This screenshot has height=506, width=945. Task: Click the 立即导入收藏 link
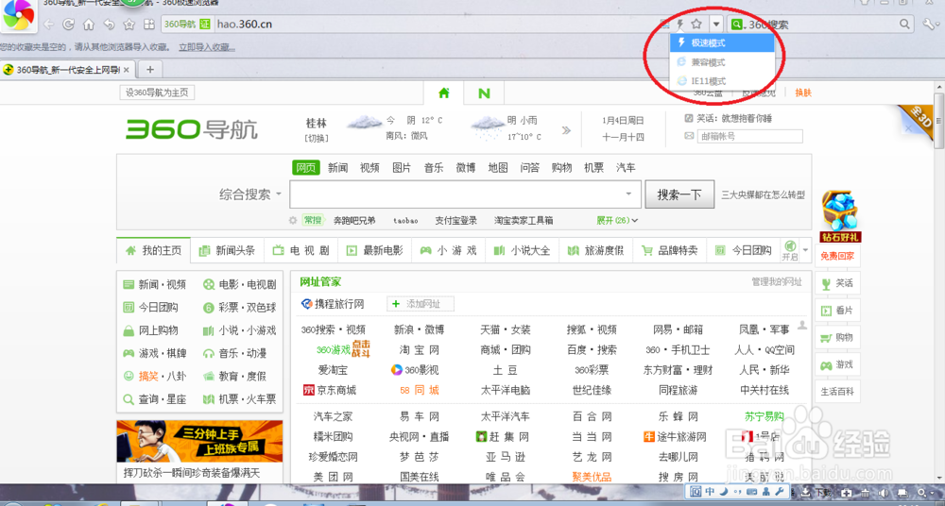[x=207, y=47]
